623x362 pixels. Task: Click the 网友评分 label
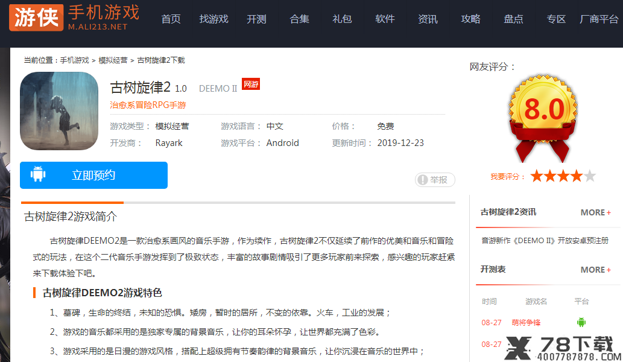(492, 67)
